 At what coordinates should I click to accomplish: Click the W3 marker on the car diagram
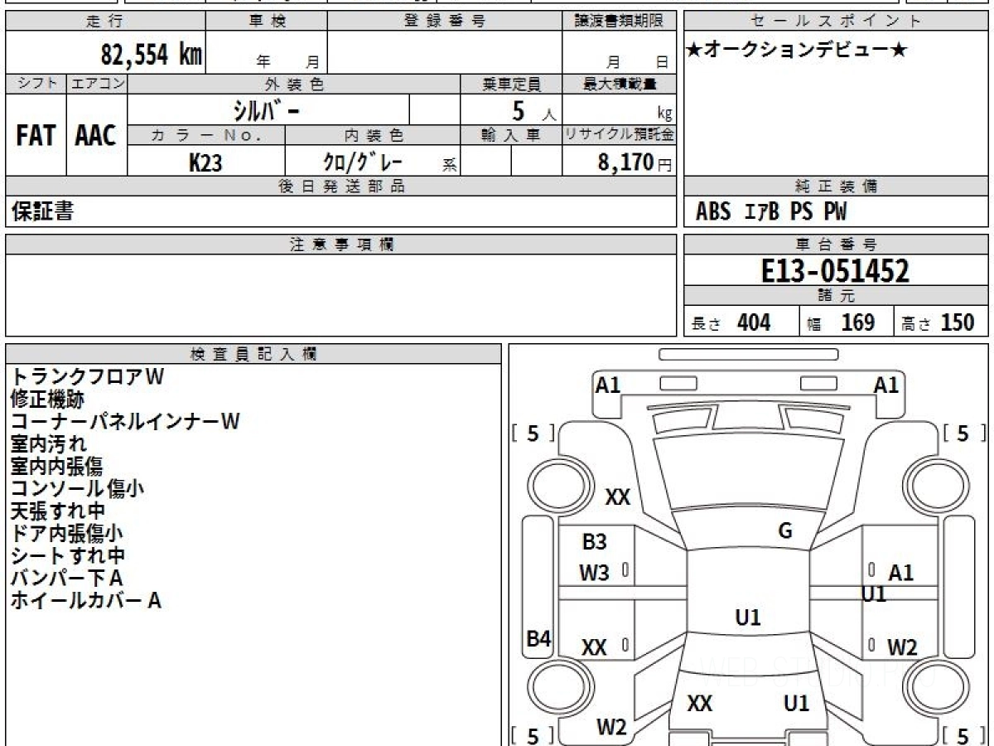(x=594, y=573)
